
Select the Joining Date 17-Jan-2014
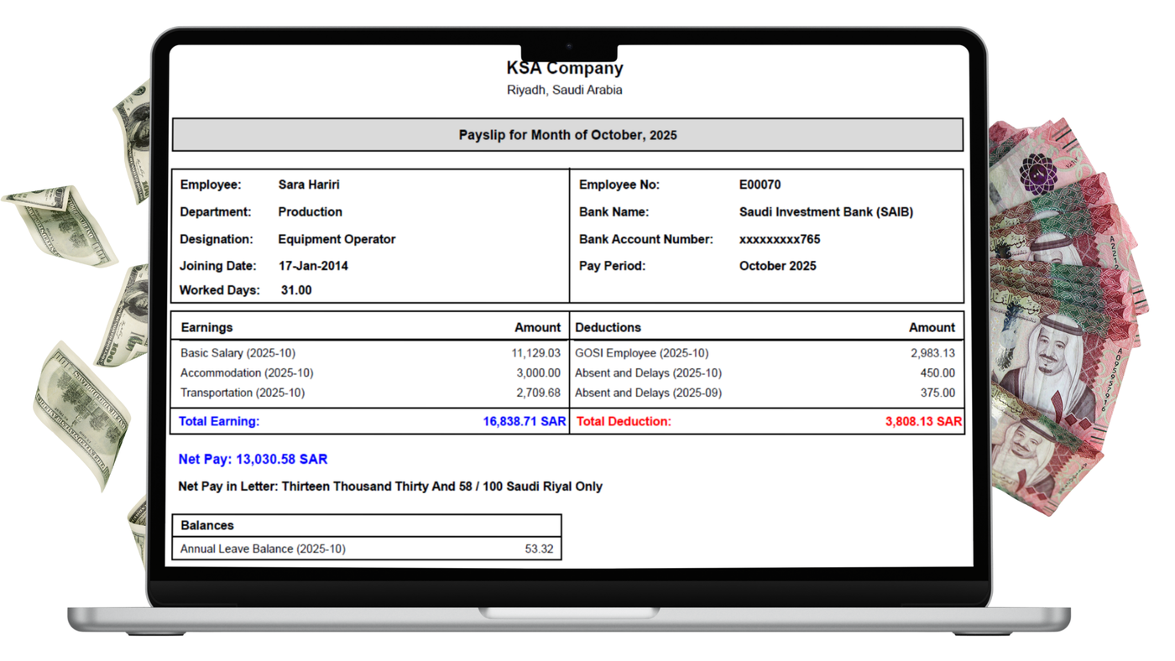coord(316,266)
